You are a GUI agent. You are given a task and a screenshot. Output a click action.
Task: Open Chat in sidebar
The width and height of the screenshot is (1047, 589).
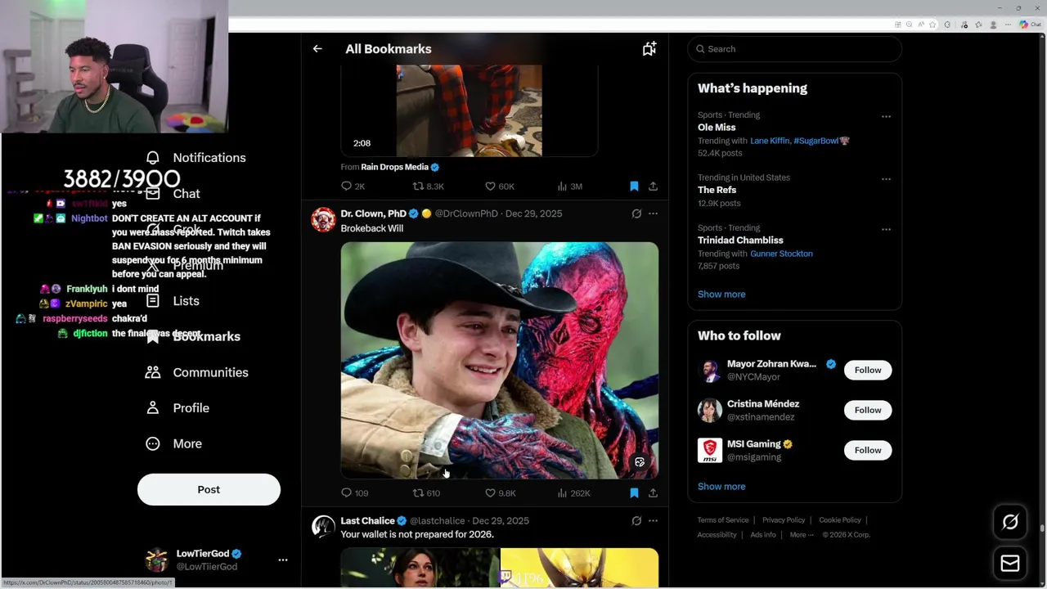pyautogui.click(x=173, y=194)
